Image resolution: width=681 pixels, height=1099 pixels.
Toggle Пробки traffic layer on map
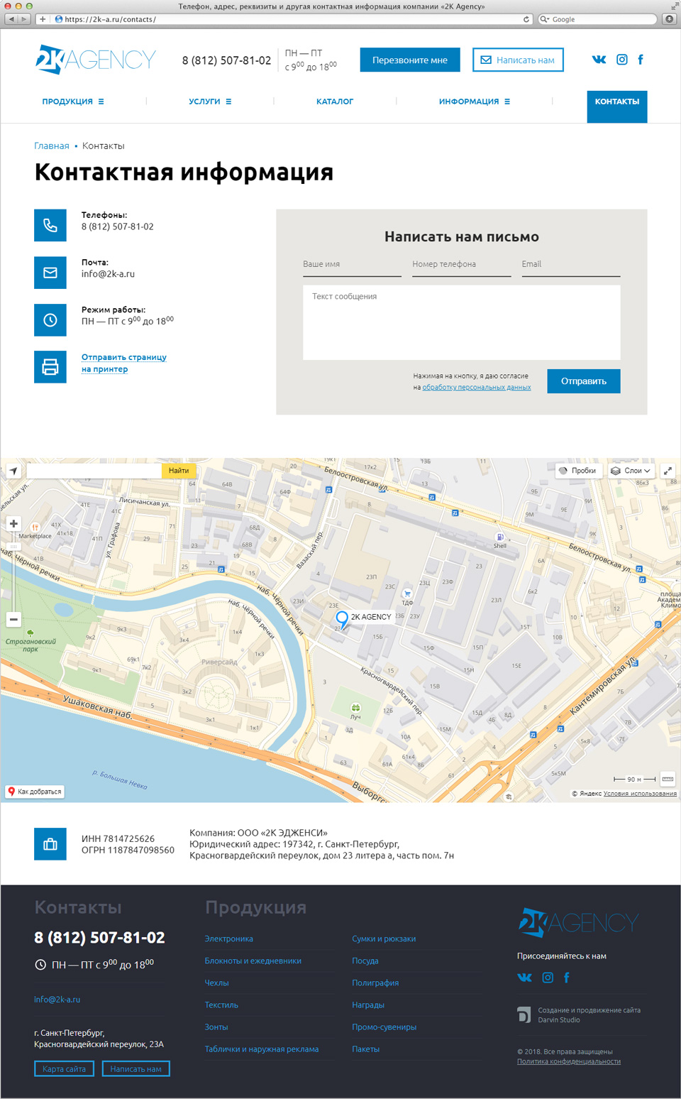[577, 471]
